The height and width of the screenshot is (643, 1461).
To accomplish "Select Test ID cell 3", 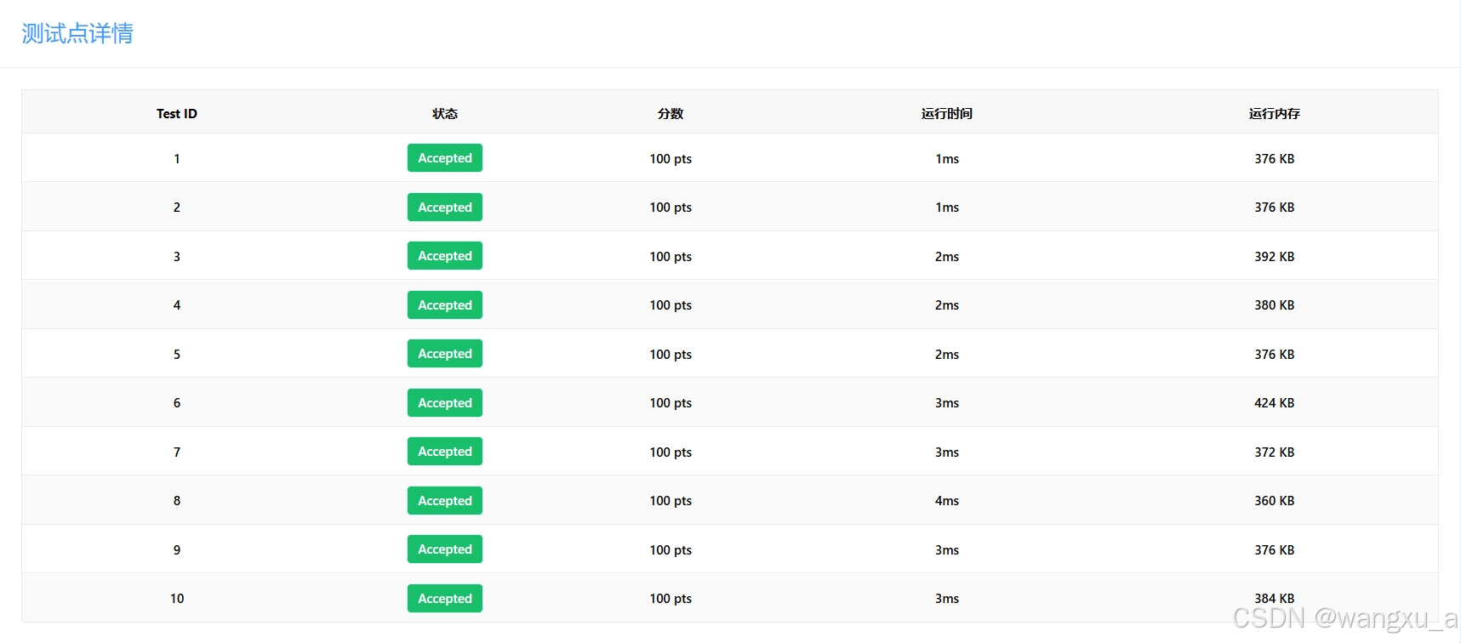I will click(177, 257).
